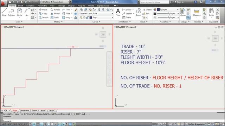Toggle Snap mode in status bar
This screenshot has width=225, height=126.
[34, 124]
